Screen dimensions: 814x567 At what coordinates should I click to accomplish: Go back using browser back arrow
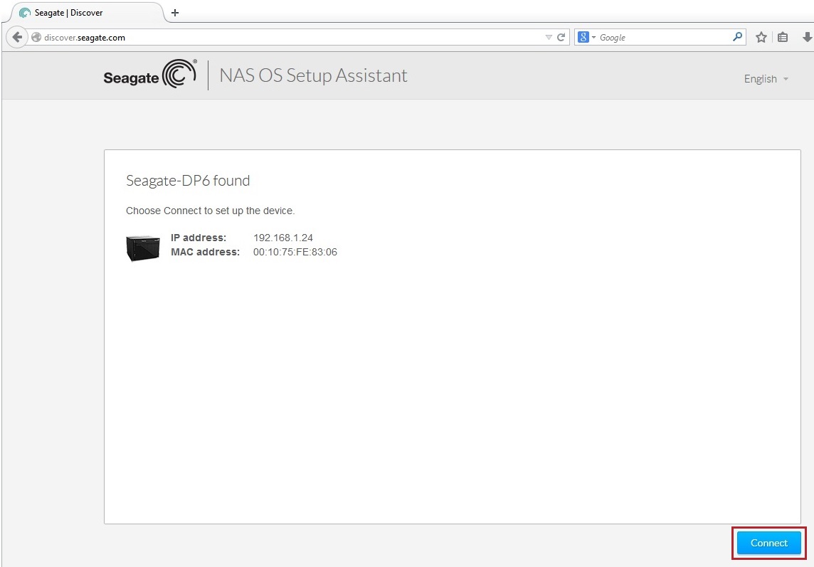click(x=17, y=38)
